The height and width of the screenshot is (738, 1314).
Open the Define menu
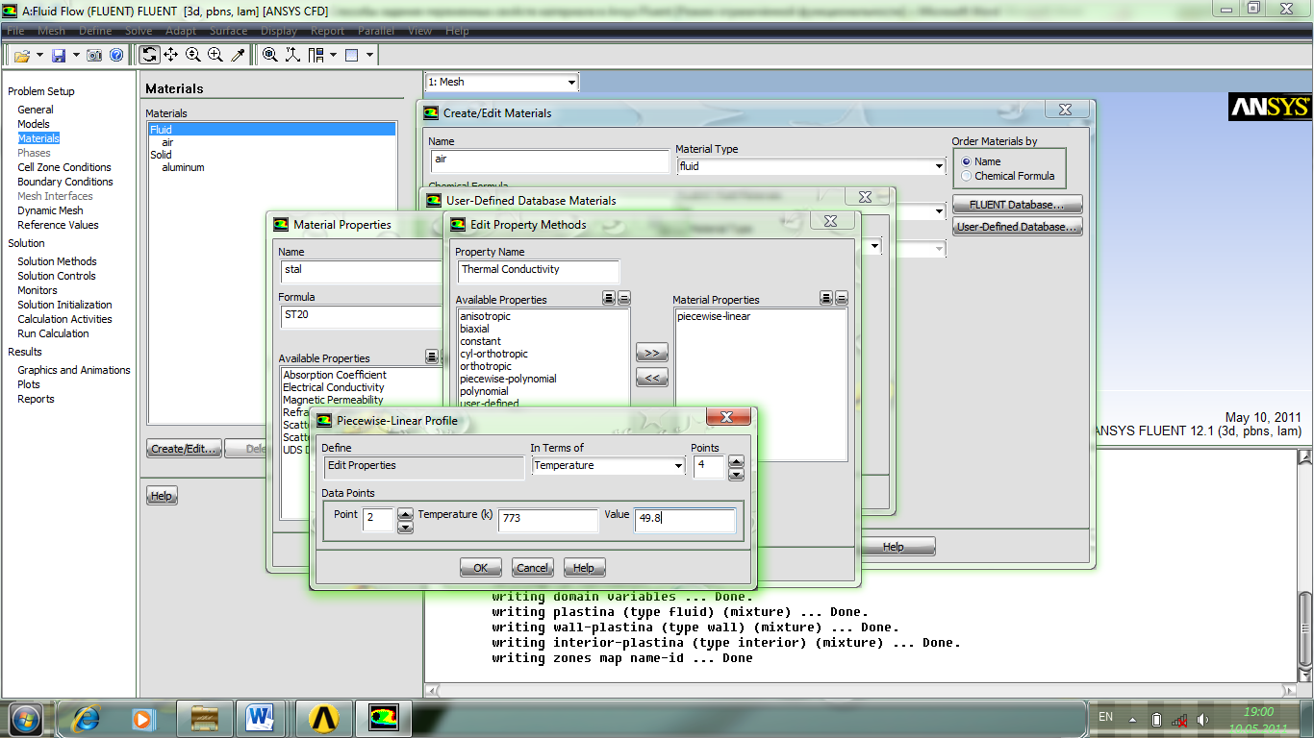95,31
